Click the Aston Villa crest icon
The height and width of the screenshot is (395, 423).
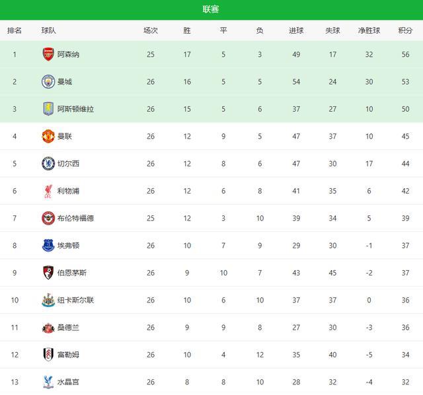click(48, 109)
